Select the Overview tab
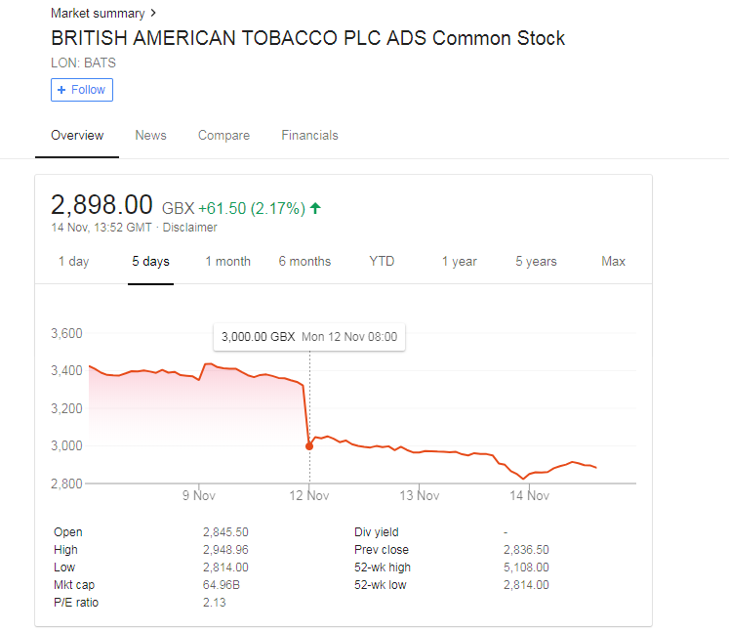This screenshot has width=729, height=631. pos(77,136)
